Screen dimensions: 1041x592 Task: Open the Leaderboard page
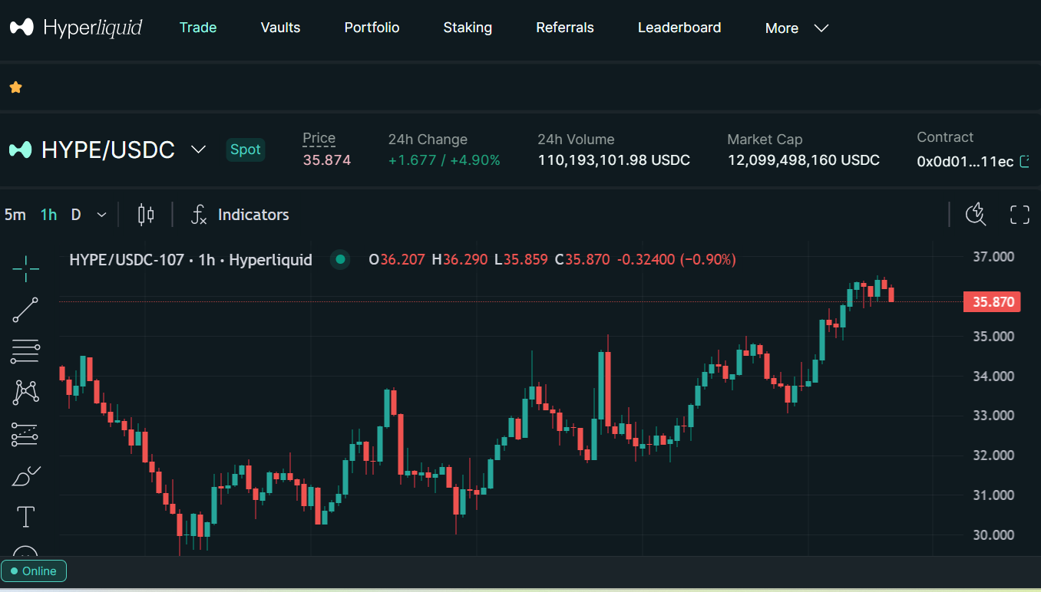pos(679,28)
